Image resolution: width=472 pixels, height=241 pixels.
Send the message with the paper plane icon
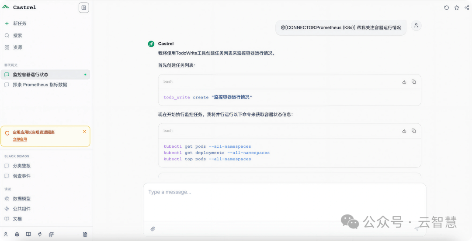pos(416,229)
